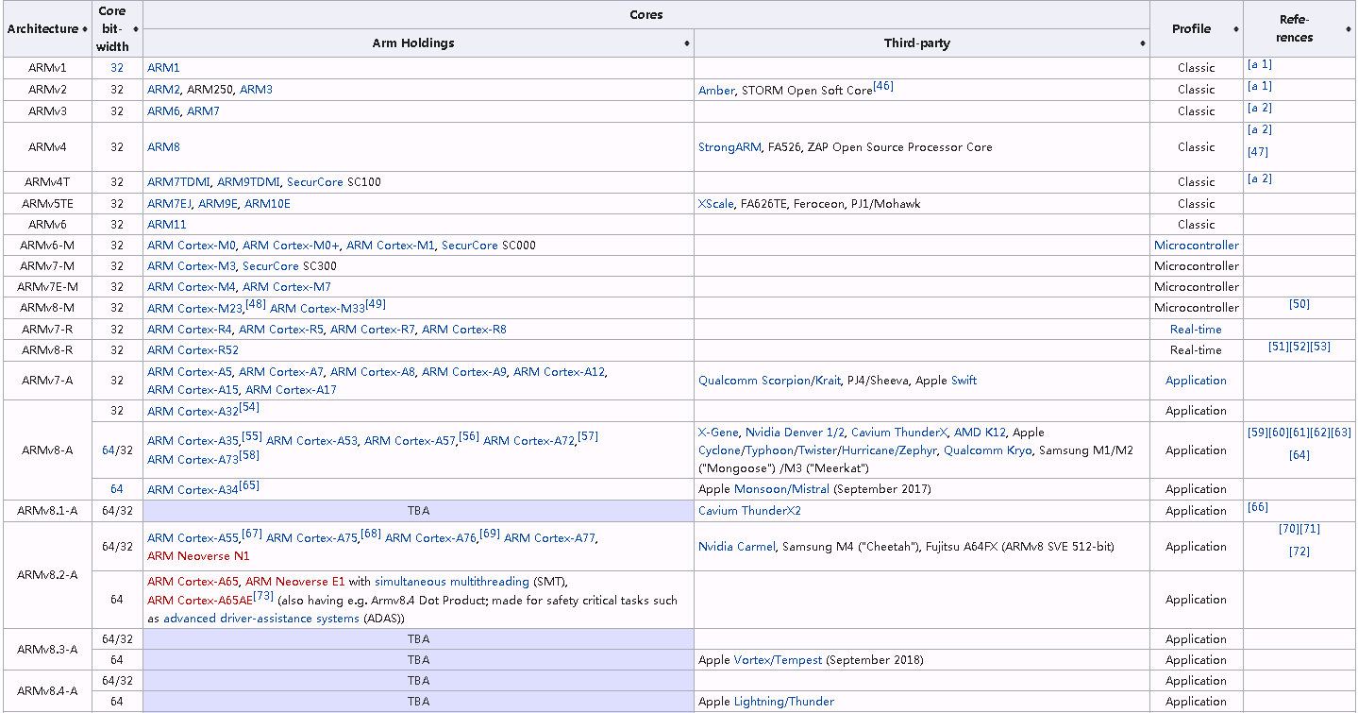The height and width of the screenshot is (713, 1358).
Task: Sort by Third-party column arrows
Action: pyautogui.click(x=1142, y=43)
